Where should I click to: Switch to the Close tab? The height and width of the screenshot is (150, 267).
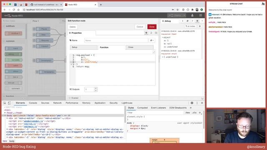coord(140,47)
